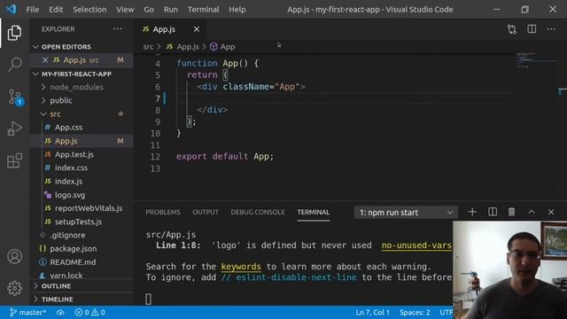Screen dimensions: 567x319
Task: Open errors and warnings status item
Action: (89, 313)
